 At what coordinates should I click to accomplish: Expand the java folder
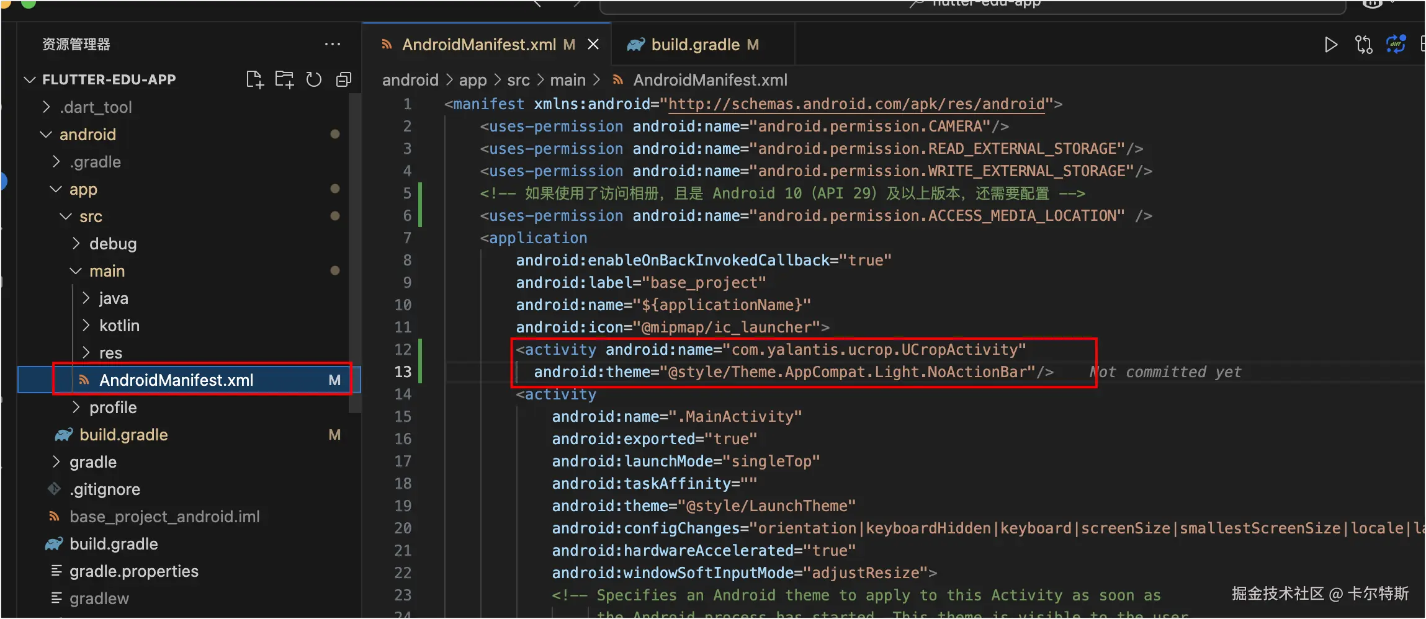pyautogui.click(x=86, y=298)
